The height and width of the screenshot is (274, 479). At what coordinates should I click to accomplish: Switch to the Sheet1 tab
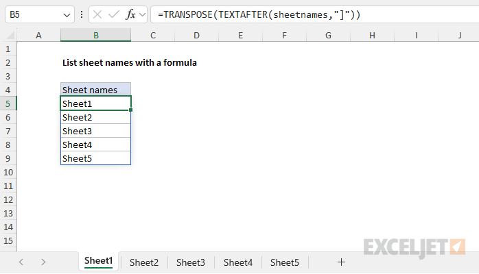[98, 261]
